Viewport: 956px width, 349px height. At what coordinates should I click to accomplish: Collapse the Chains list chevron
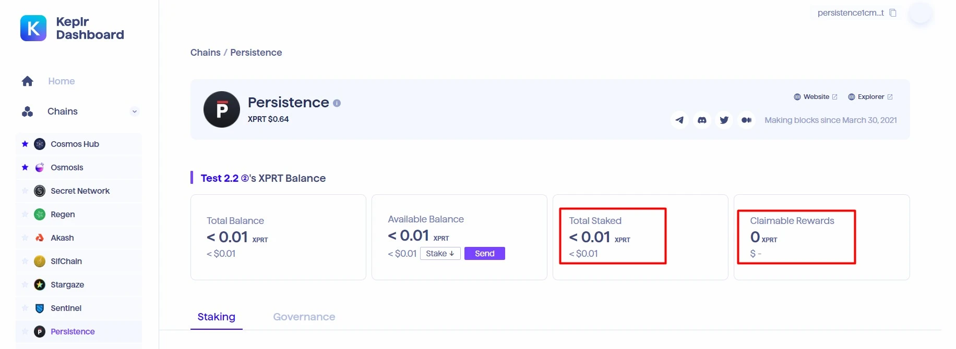(135, 111)
